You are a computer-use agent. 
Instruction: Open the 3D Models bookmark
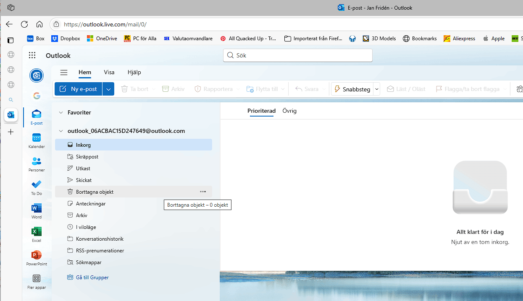point(379,39)
